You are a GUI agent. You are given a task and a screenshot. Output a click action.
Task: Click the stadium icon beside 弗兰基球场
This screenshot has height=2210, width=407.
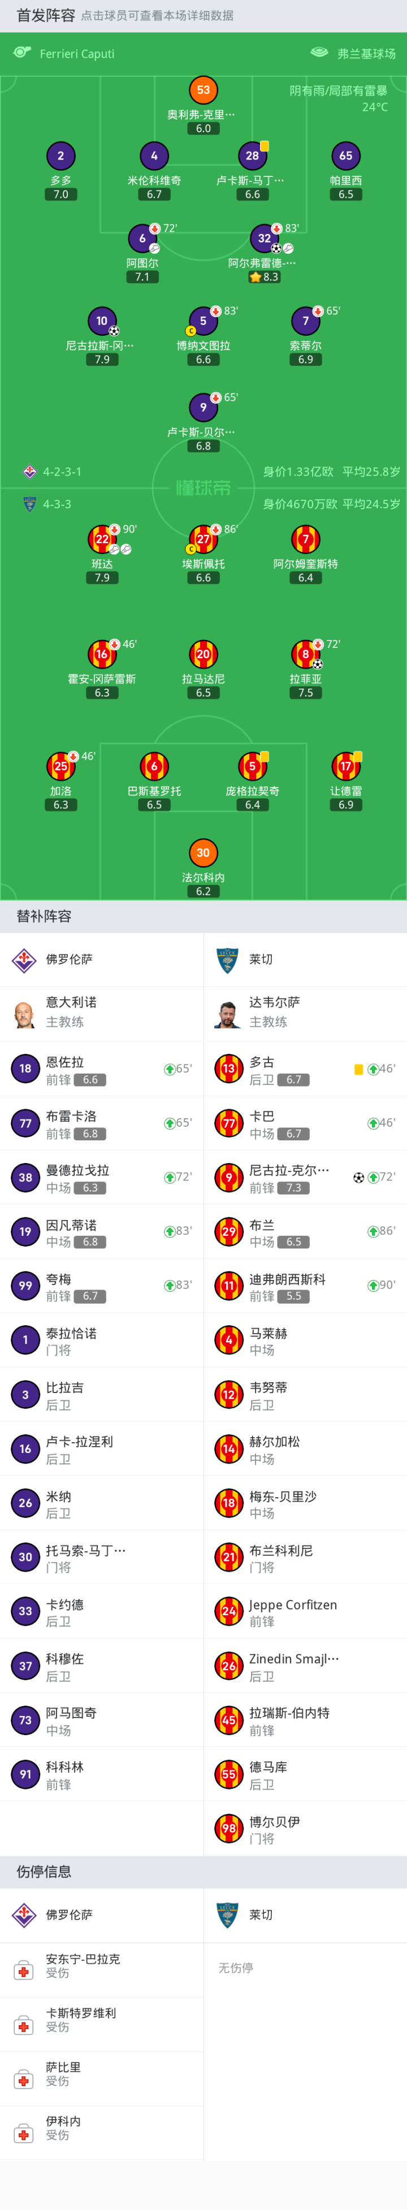319,53
